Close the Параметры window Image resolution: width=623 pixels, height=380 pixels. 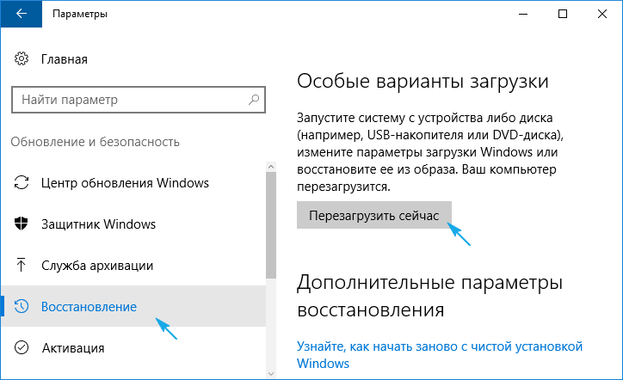[x=601, y=14]
